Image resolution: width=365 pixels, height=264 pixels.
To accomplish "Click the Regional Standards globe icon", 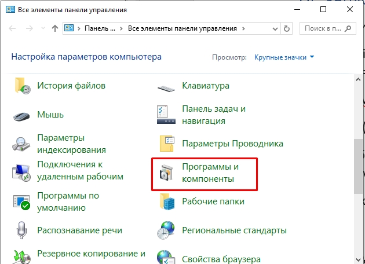I will pos(166,230).
